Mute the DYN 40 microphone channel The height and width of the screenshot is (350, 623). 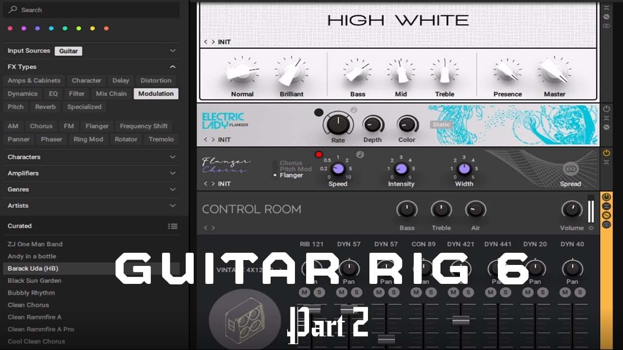(565, 292)
